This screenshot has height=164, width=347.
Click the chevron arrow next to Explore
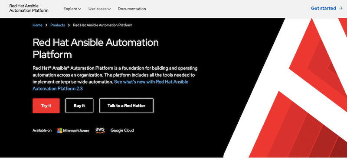point(80,9)
